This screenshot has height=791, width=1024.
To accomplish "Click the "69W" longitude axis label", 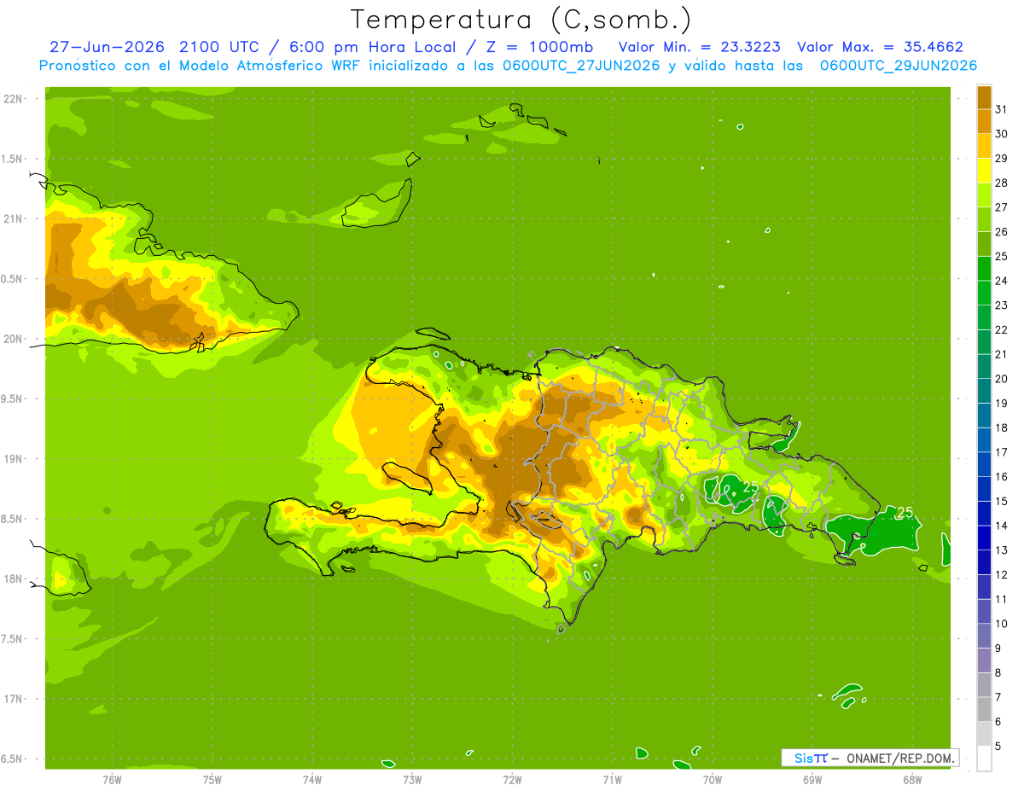I will click(812, 779).
